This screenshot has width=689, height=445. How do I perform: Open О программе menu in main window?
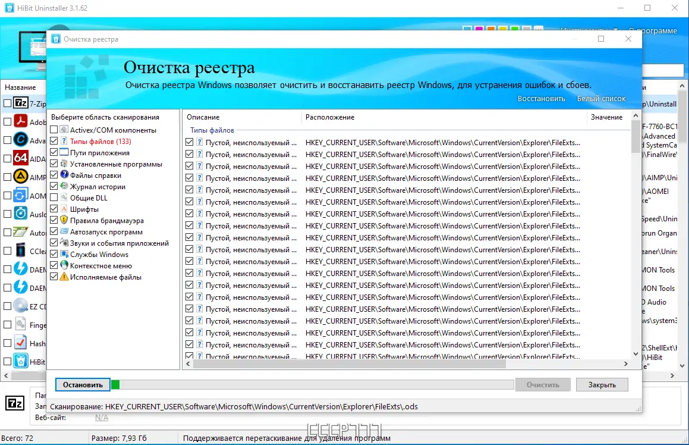click(653, 30)
